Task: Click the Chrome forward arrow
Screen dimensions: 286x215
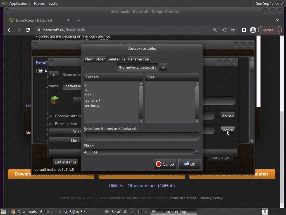Action: tap(19, 30)
